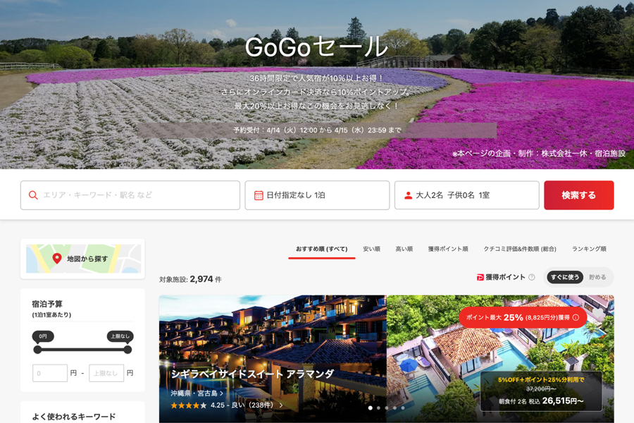Switch points option to 貯める

[597, 278]
